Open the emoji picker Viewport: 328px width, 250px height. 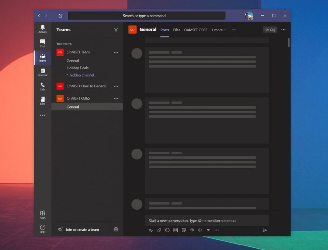coord(167,230)
